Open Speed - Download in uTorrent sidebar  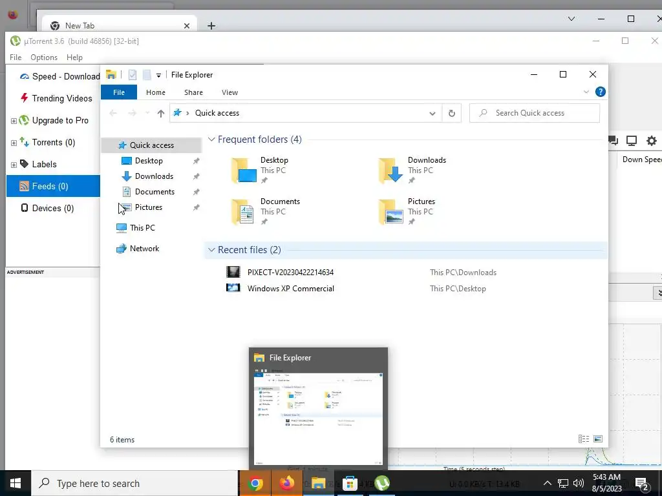pos(59,76)
